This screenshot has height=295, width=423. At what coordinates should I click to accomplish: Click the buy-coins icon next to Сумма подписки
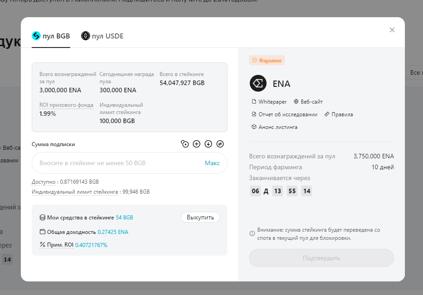pos(185,144)
